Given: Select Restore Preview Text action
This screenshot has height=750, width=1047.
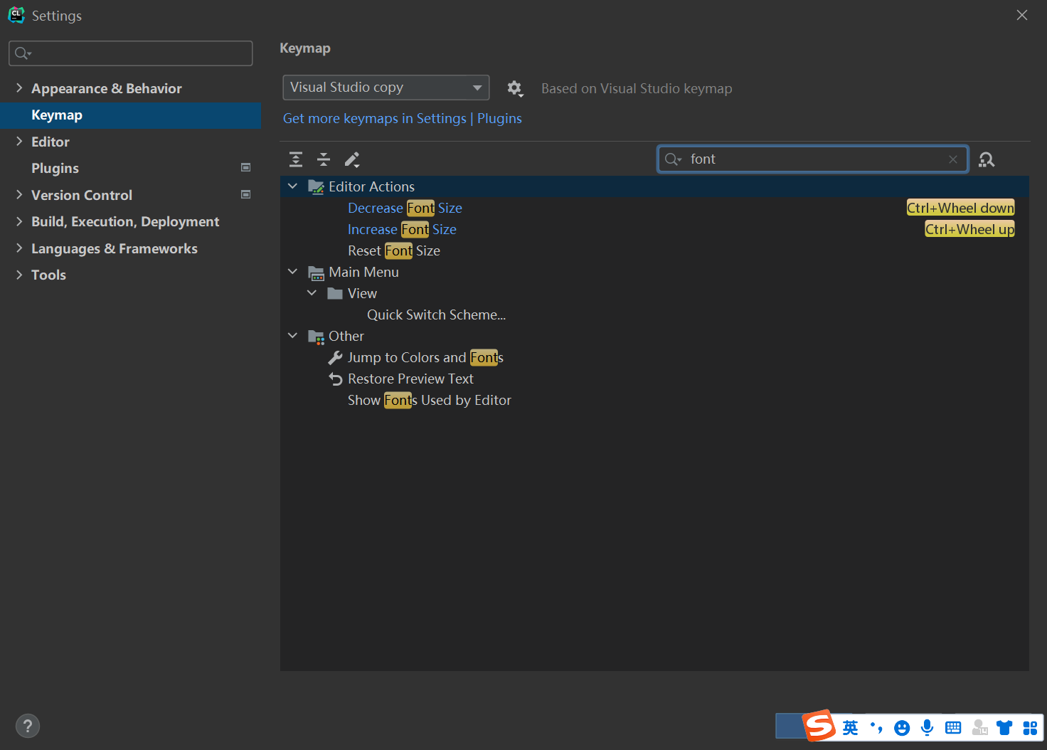Looking at the screenshot, I should click(x=410, y=379).
